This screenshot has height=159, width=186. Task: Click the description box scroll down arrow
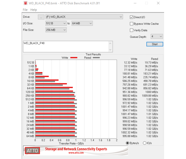point(110,50)
